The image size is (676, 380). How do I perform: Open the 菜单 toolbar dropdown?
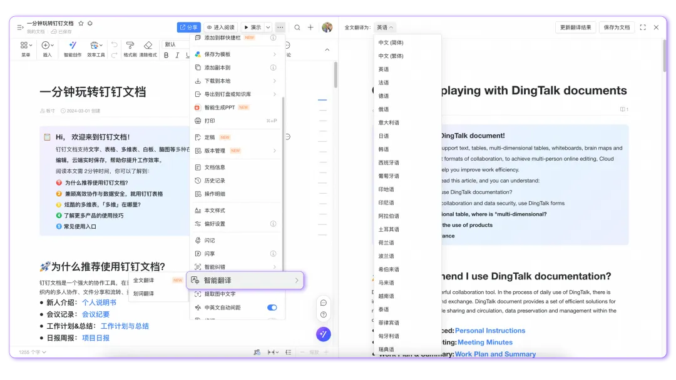pyautogui.click(x=26, y=49)
